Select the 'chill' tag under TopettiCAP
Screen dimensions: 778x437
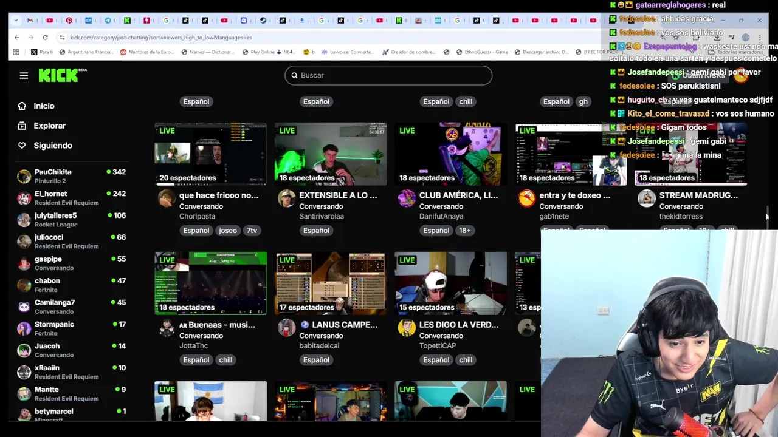tap(466, 360)
